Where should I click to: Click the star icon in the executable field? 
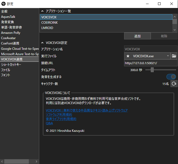tap(128, 56)
